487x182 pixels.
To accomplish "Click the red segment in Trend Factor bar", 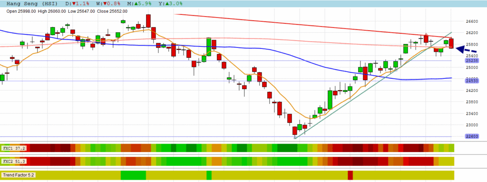I will coord(351,175).
